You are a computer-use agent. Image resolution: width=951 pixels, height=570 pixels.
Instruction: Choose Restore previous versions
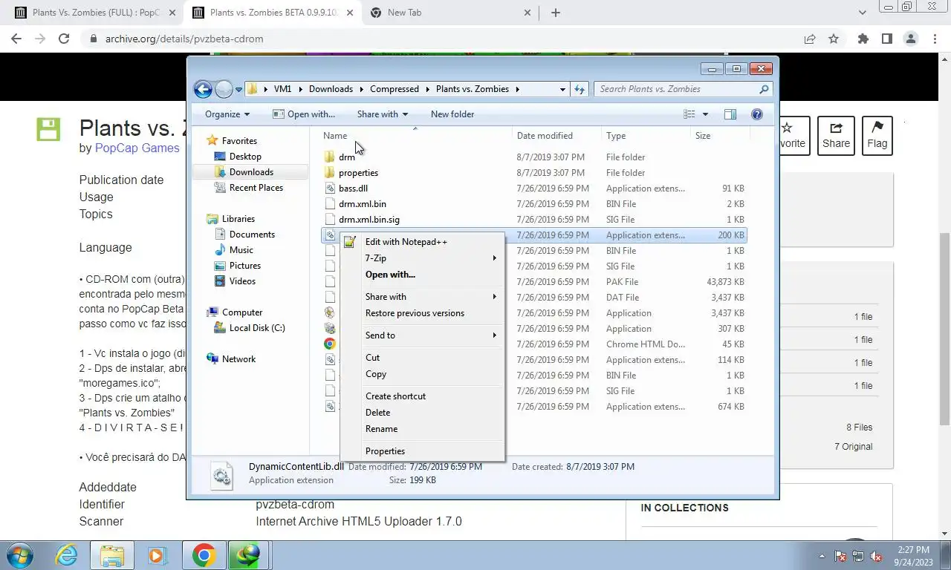[422, 313]
